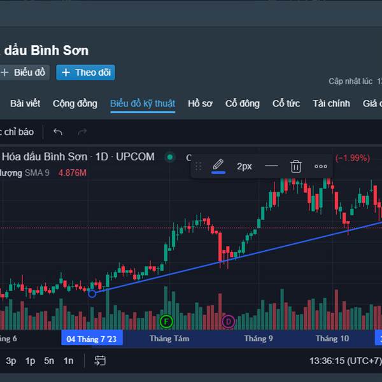
Task: Open the go-to-date calendar icon
Action: [100, 361]
